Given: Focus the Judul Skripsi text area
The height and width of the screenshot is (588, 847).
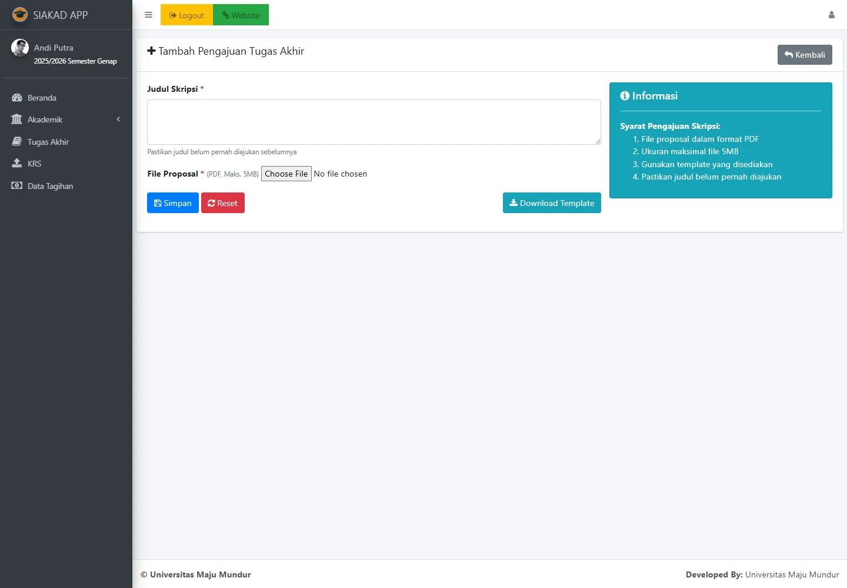Looking at the screenshot, I should [x=374, y=122].
